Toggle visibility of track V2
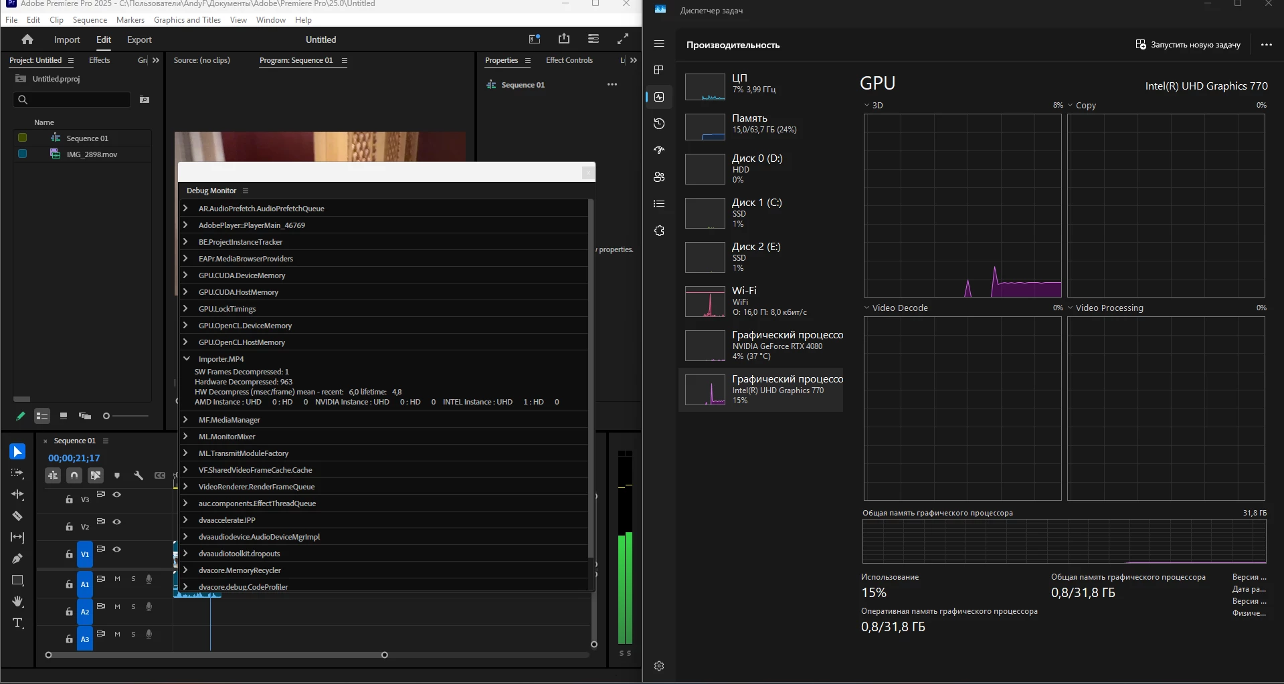 tap(117, 522)
